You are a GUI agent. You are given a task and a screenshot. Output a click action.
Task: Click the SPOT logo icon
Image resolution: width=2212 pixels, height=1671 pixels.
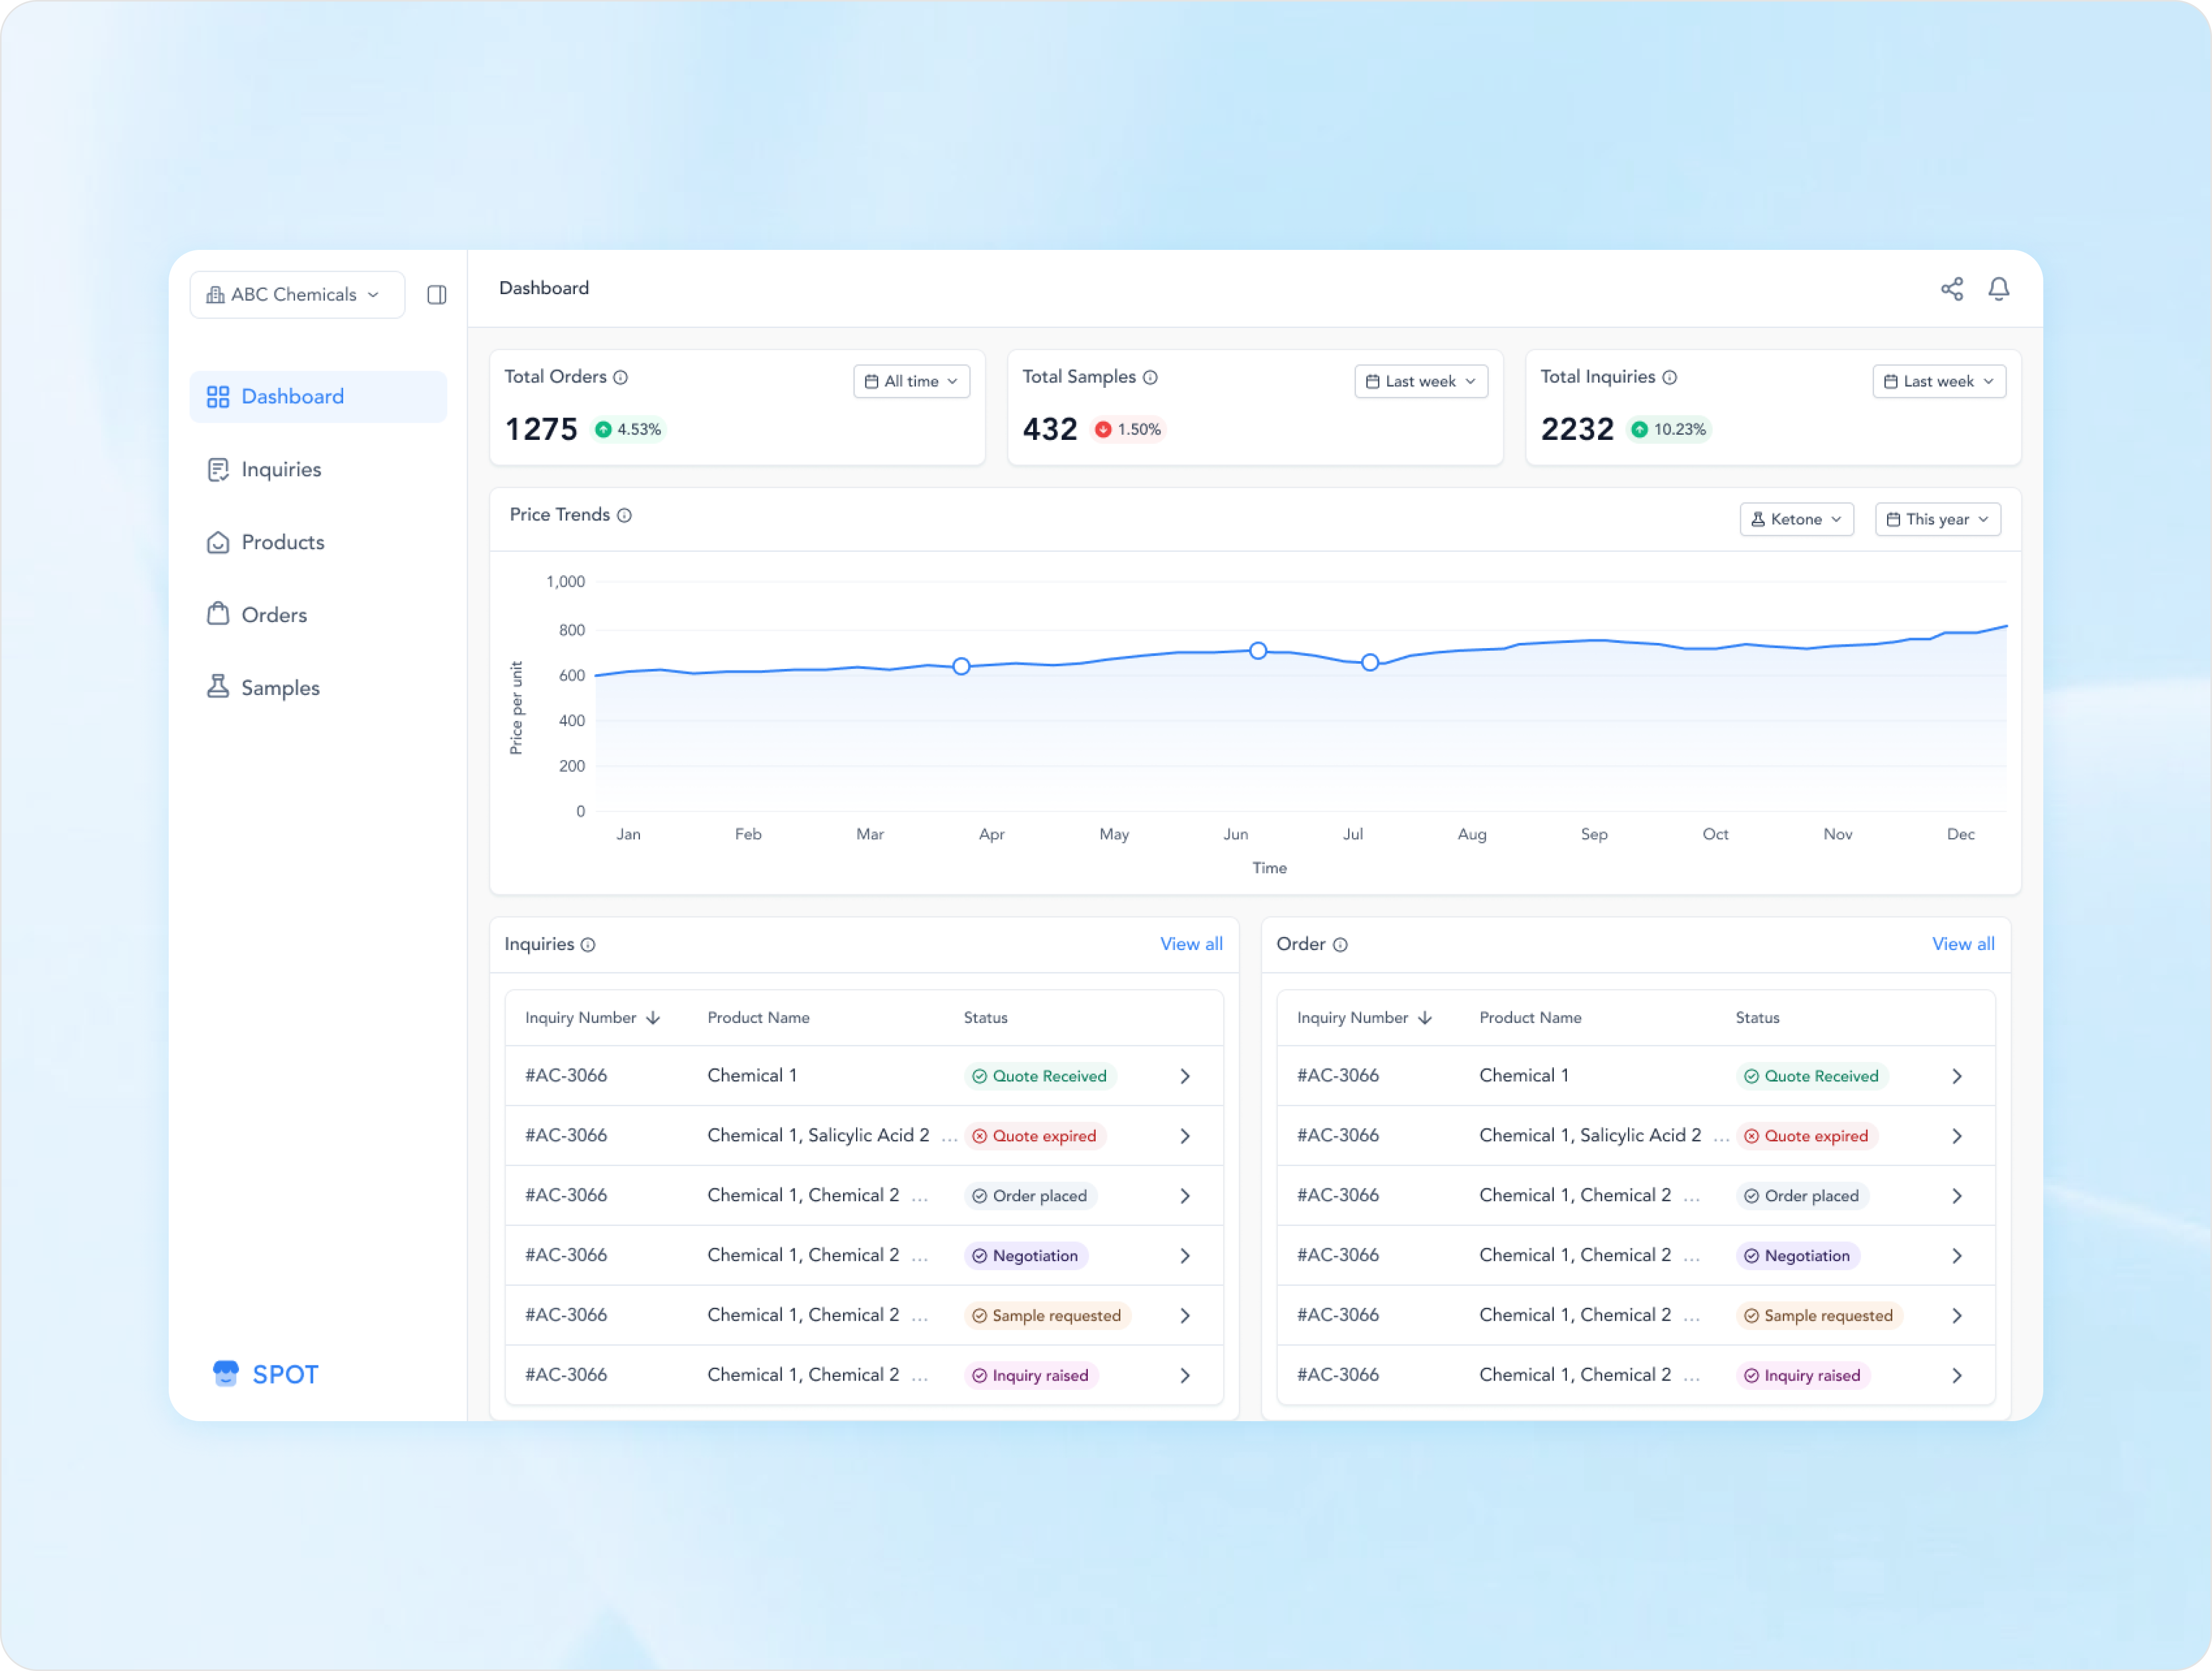(226, 1373)
